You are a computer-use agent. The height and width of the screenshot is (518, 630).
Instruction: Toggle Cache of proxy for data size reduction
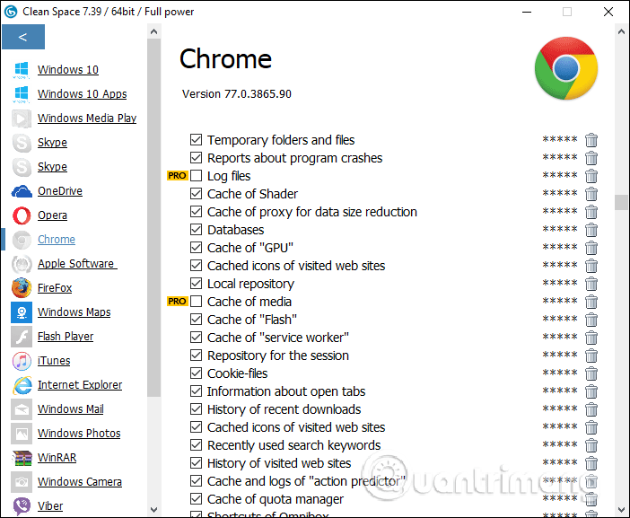click(196, 211)
